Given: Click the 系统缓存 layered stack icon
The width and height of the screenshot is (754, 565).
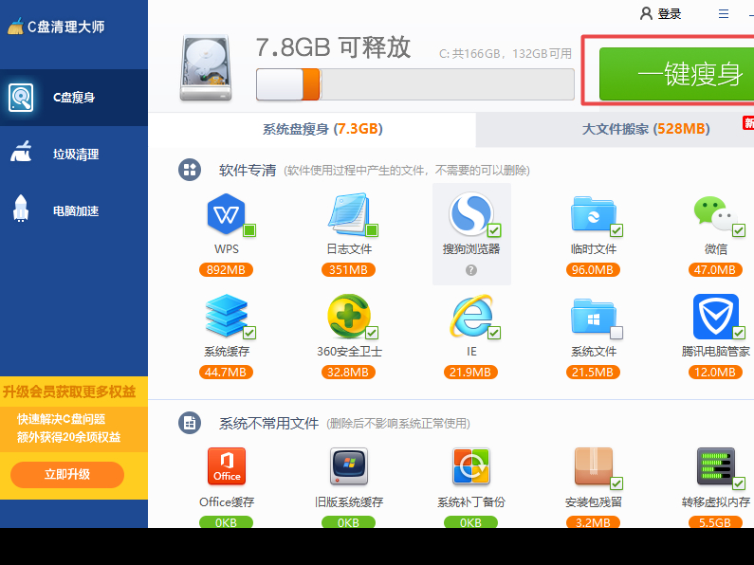Looking at the screenshot, I should (226, 315).
